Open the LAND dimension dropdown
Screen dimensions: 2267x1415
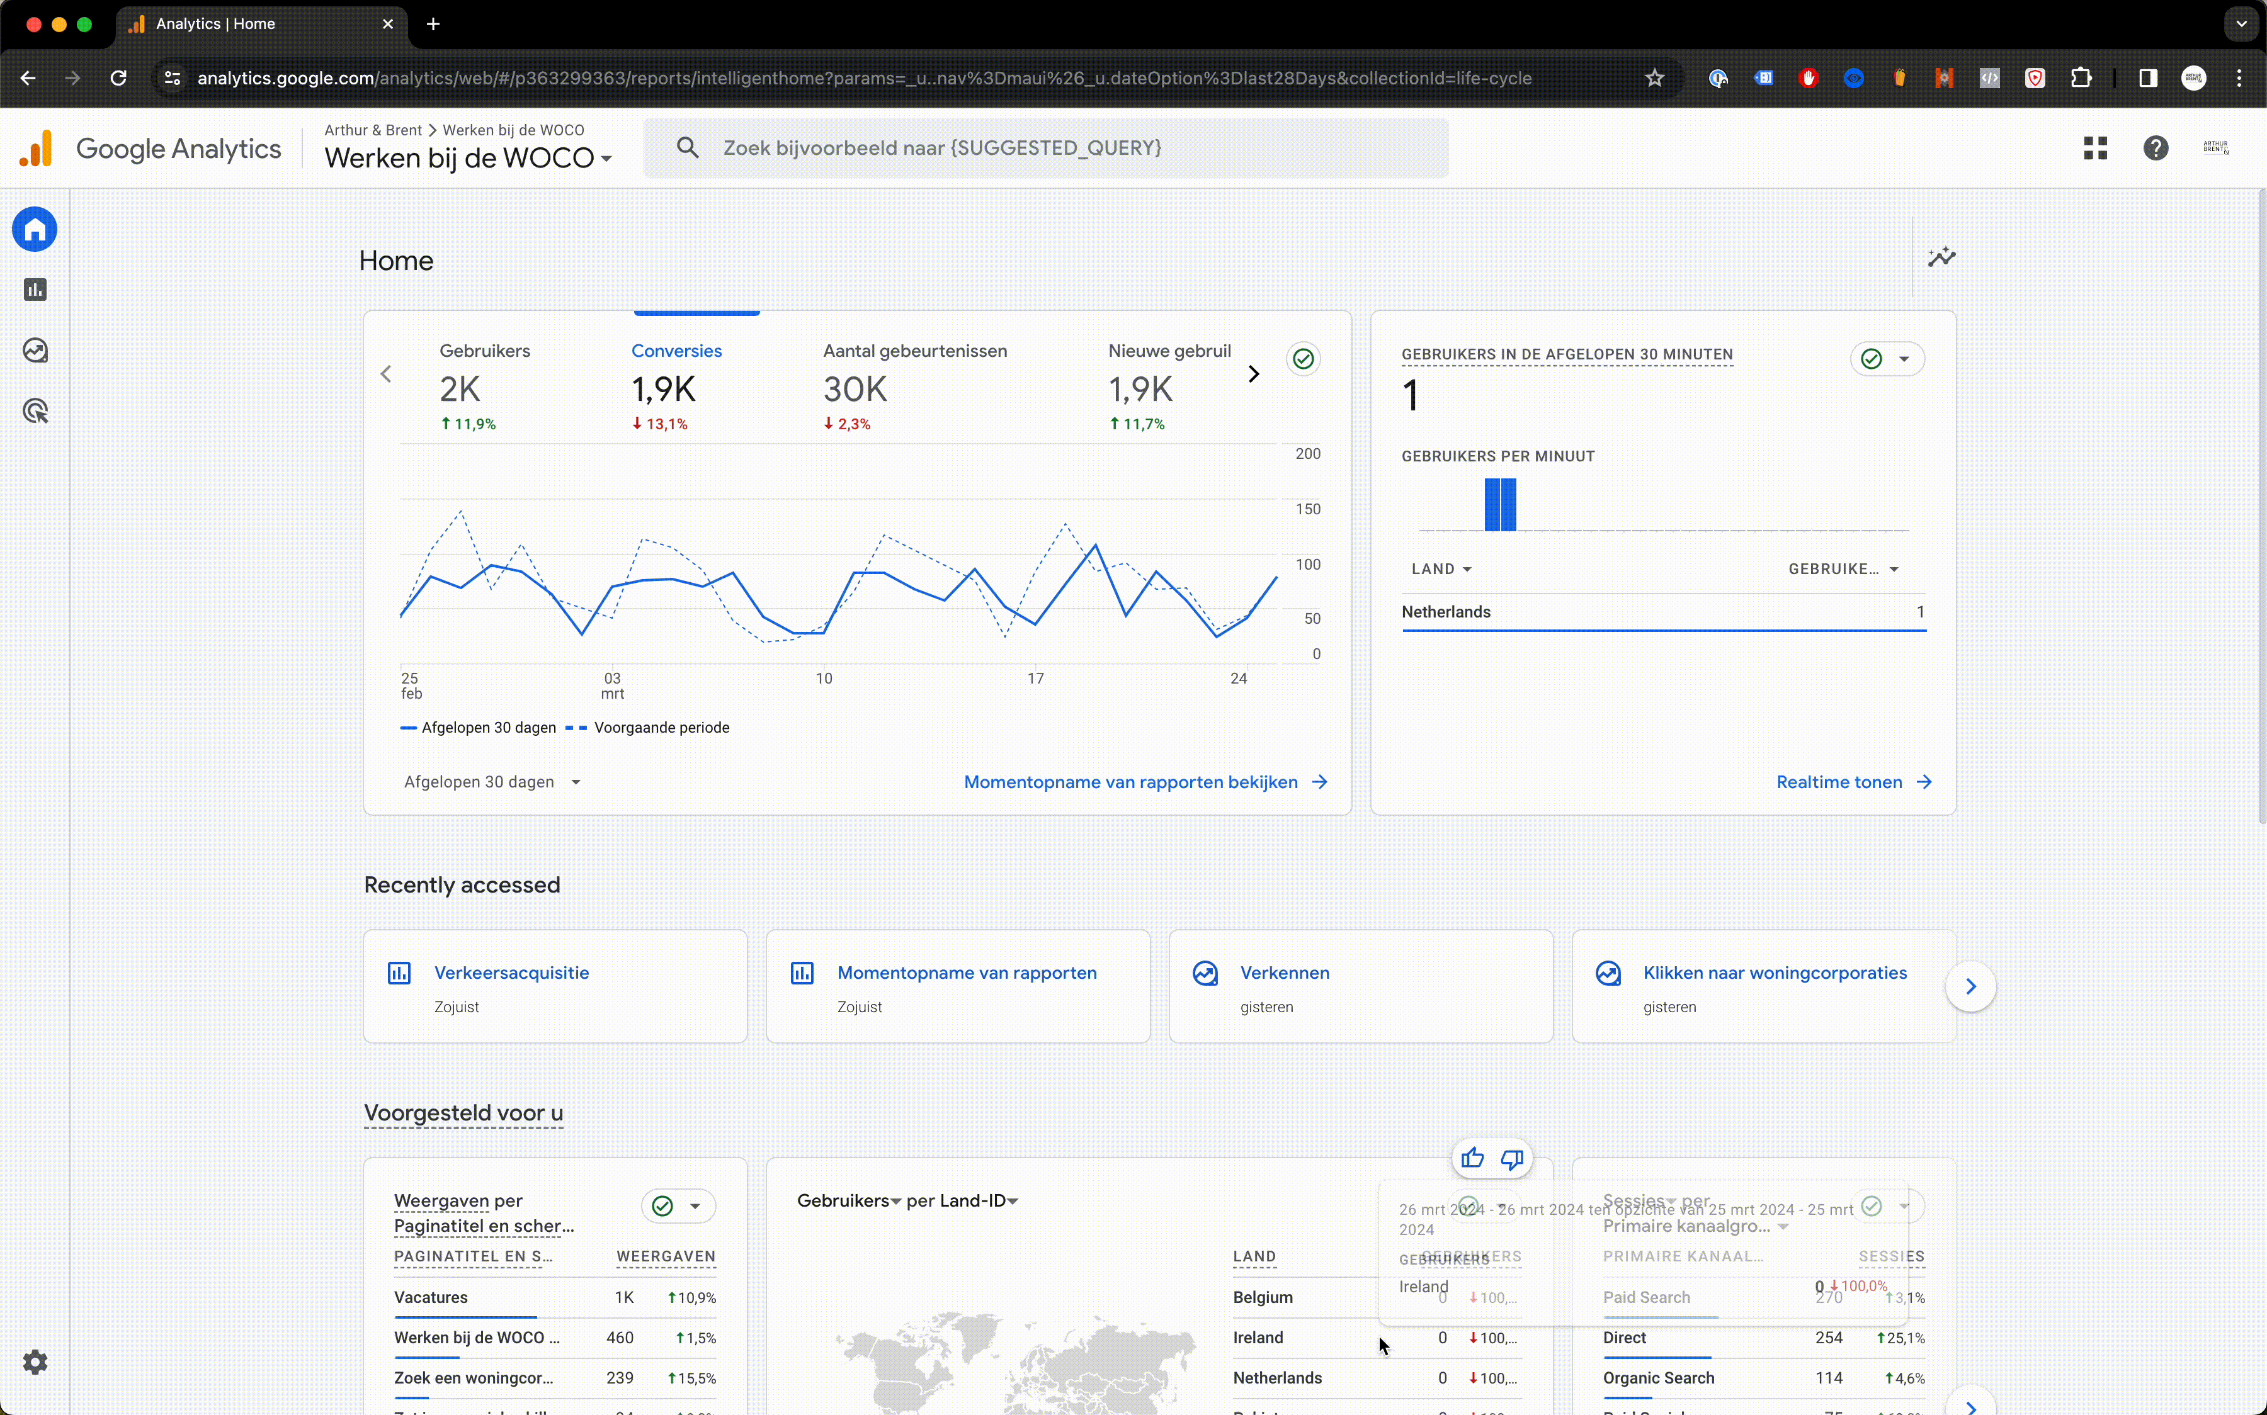point(1441,569)
